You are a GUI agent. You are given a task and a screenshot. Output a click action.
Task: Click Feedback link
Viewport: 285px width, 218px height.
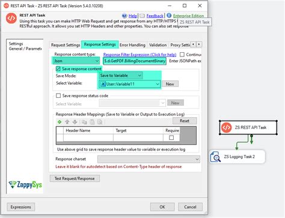(x=155, y=16)
